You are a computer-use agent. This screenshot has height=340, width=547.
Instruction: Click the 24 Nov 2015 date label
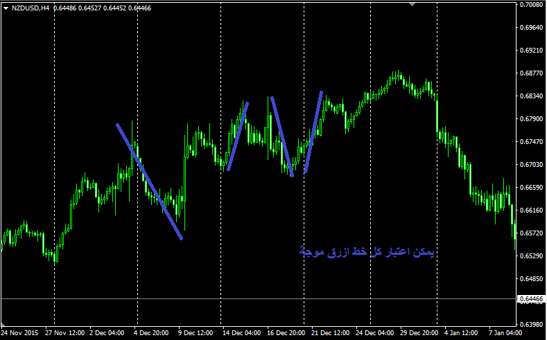tap(19, 333)
